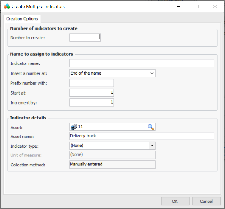The height and width of the screenshot is (209, 225).
Task: Close the Create Multiple Indicators dialog
Action: click(215, 6)
